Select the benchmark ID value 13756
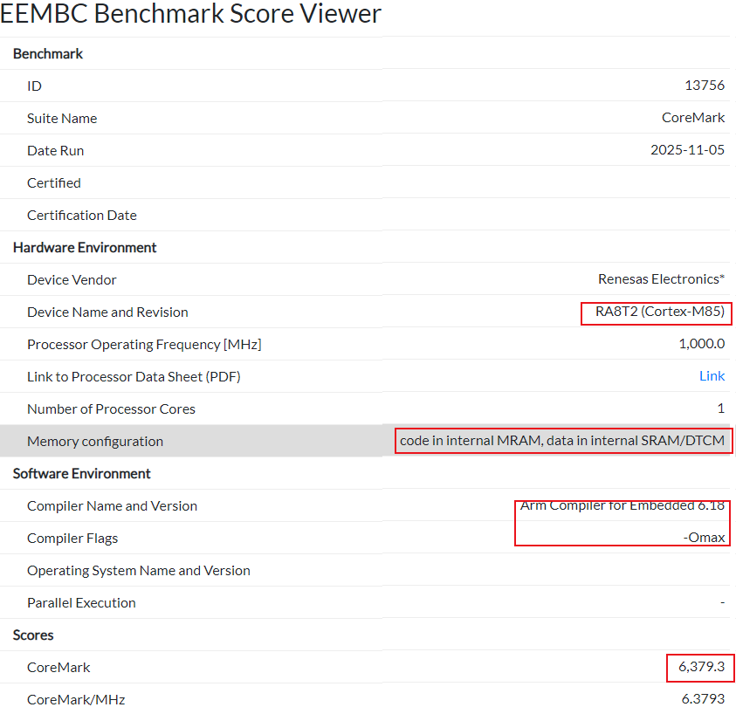Viewport: 736px width, 714px height. [704, 85]
